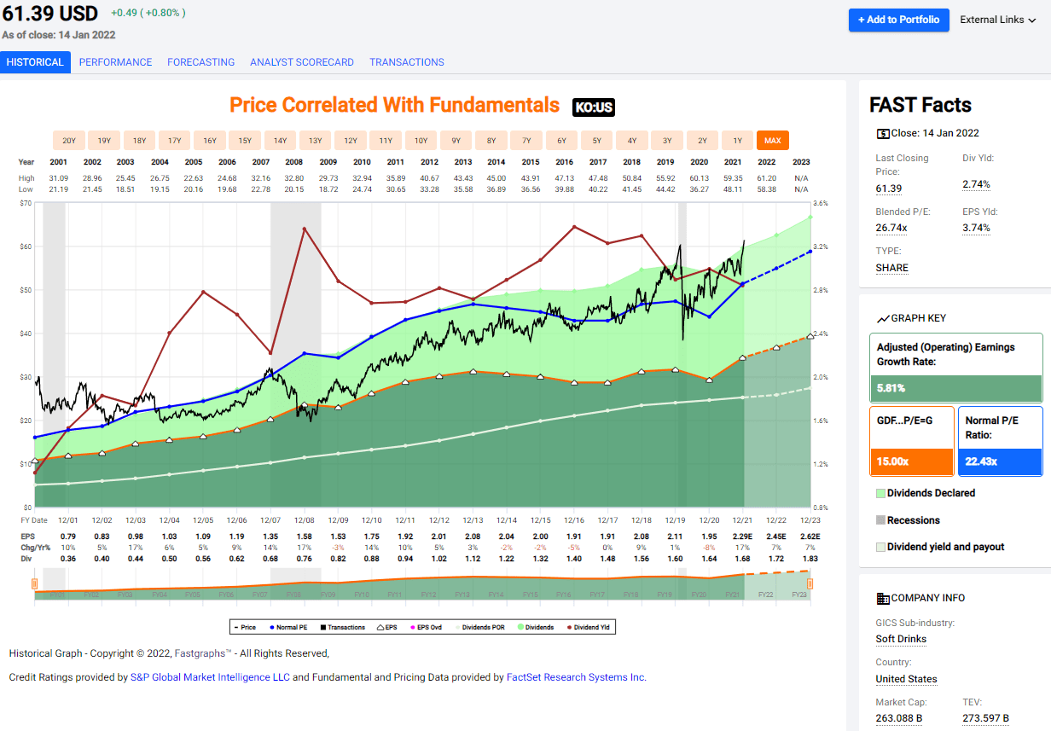1051x731 pixels.
Task: Click the dollar icon beside Close date
Action: [x=882, y=133]
